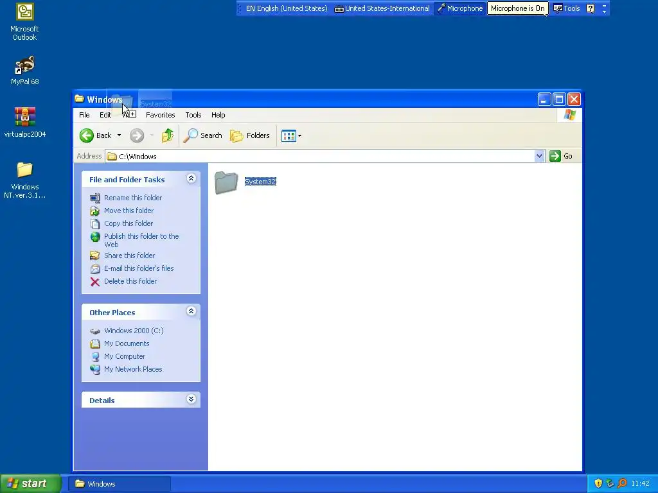Viewport: 658px width, 493px height.
Task: Minimize the Windows explorer window
Action: [544, 99]
